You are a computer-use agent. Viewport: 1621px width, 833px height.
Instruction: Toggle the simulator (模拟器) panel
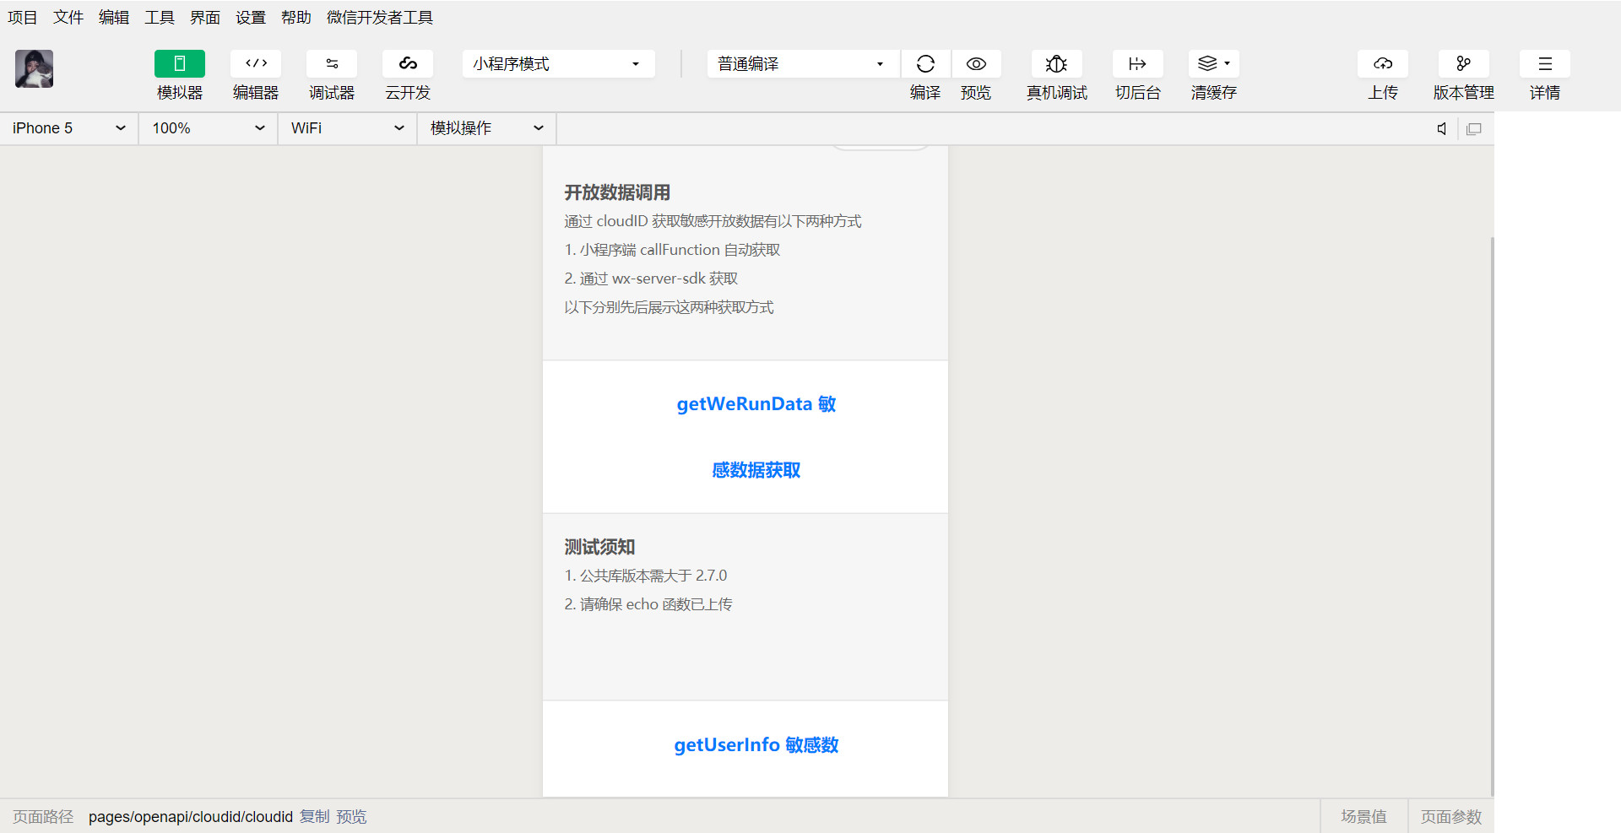[179, 64]
